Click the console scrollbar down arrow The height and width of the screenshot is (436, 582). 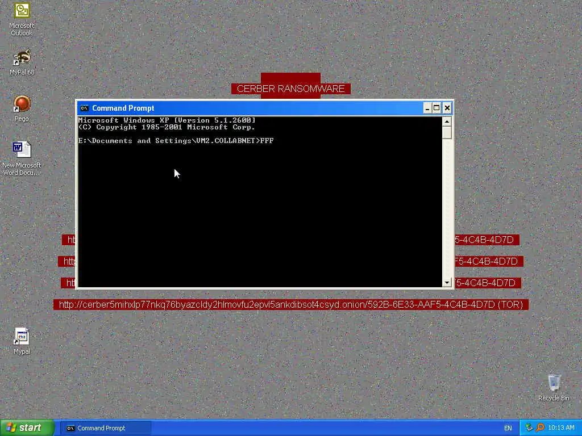(447, 283)
